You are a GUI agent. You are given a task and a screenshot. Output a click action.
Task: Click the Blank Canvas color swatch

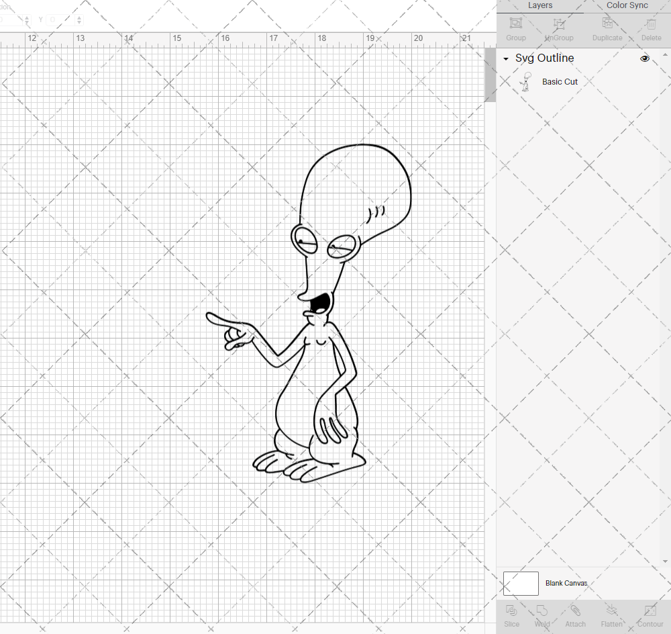(521, 584)
